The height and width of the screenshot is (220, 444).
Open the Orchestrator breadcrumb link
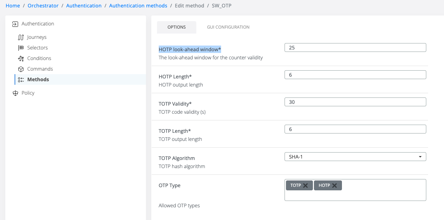pyautogui.click(x=43, y=5)
